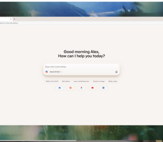Choose the Get advice suggestion chip
The image size is (163, 142).
66,81
